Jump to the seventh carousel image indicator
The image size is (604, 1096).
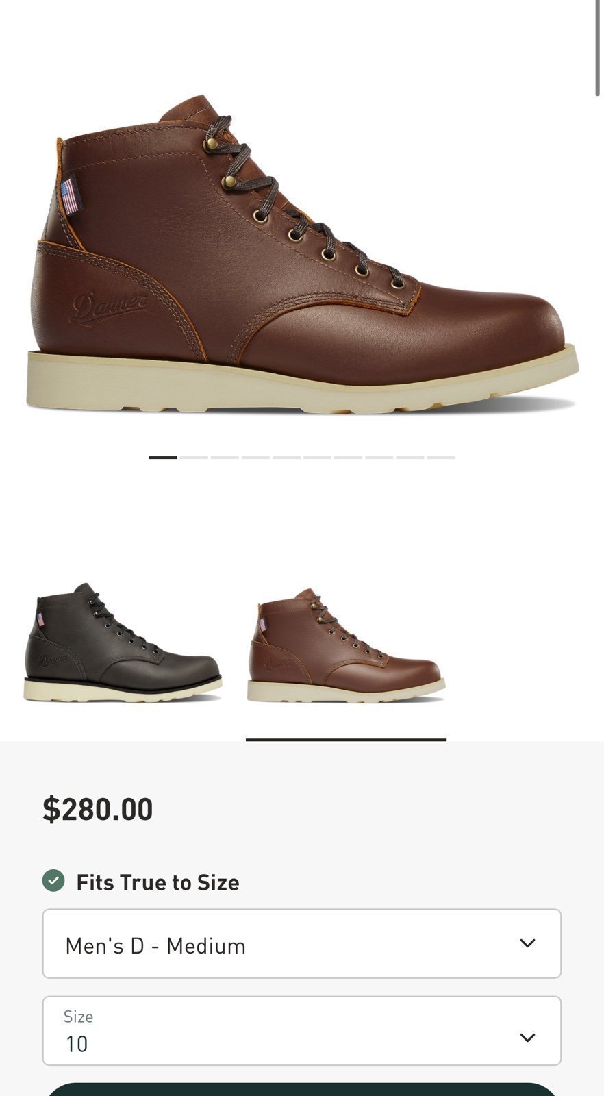[x=348, y=457]
